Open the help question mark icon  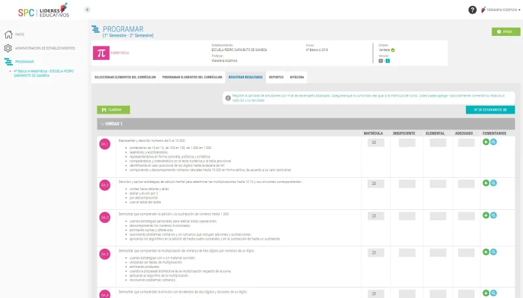point(472,10)
